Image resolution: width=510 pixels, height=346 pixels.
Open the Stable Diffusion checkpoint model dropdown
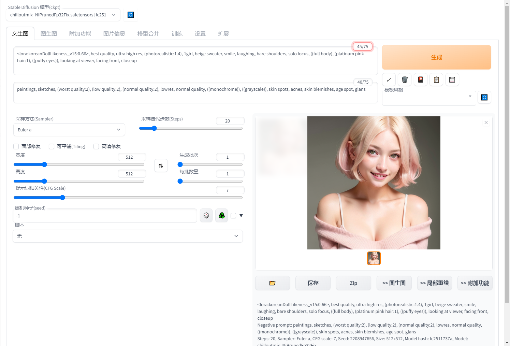[63, 15]
